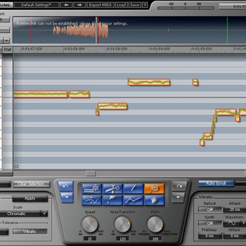Toggle the Auto Scroll button
Image resolution: width=246 pixels, height=246 pixels.
click(x=216, y=183)
